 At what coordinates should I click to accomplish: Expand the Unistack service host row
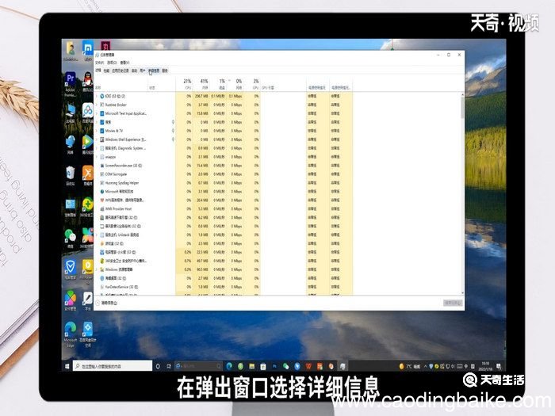(97, 235)
